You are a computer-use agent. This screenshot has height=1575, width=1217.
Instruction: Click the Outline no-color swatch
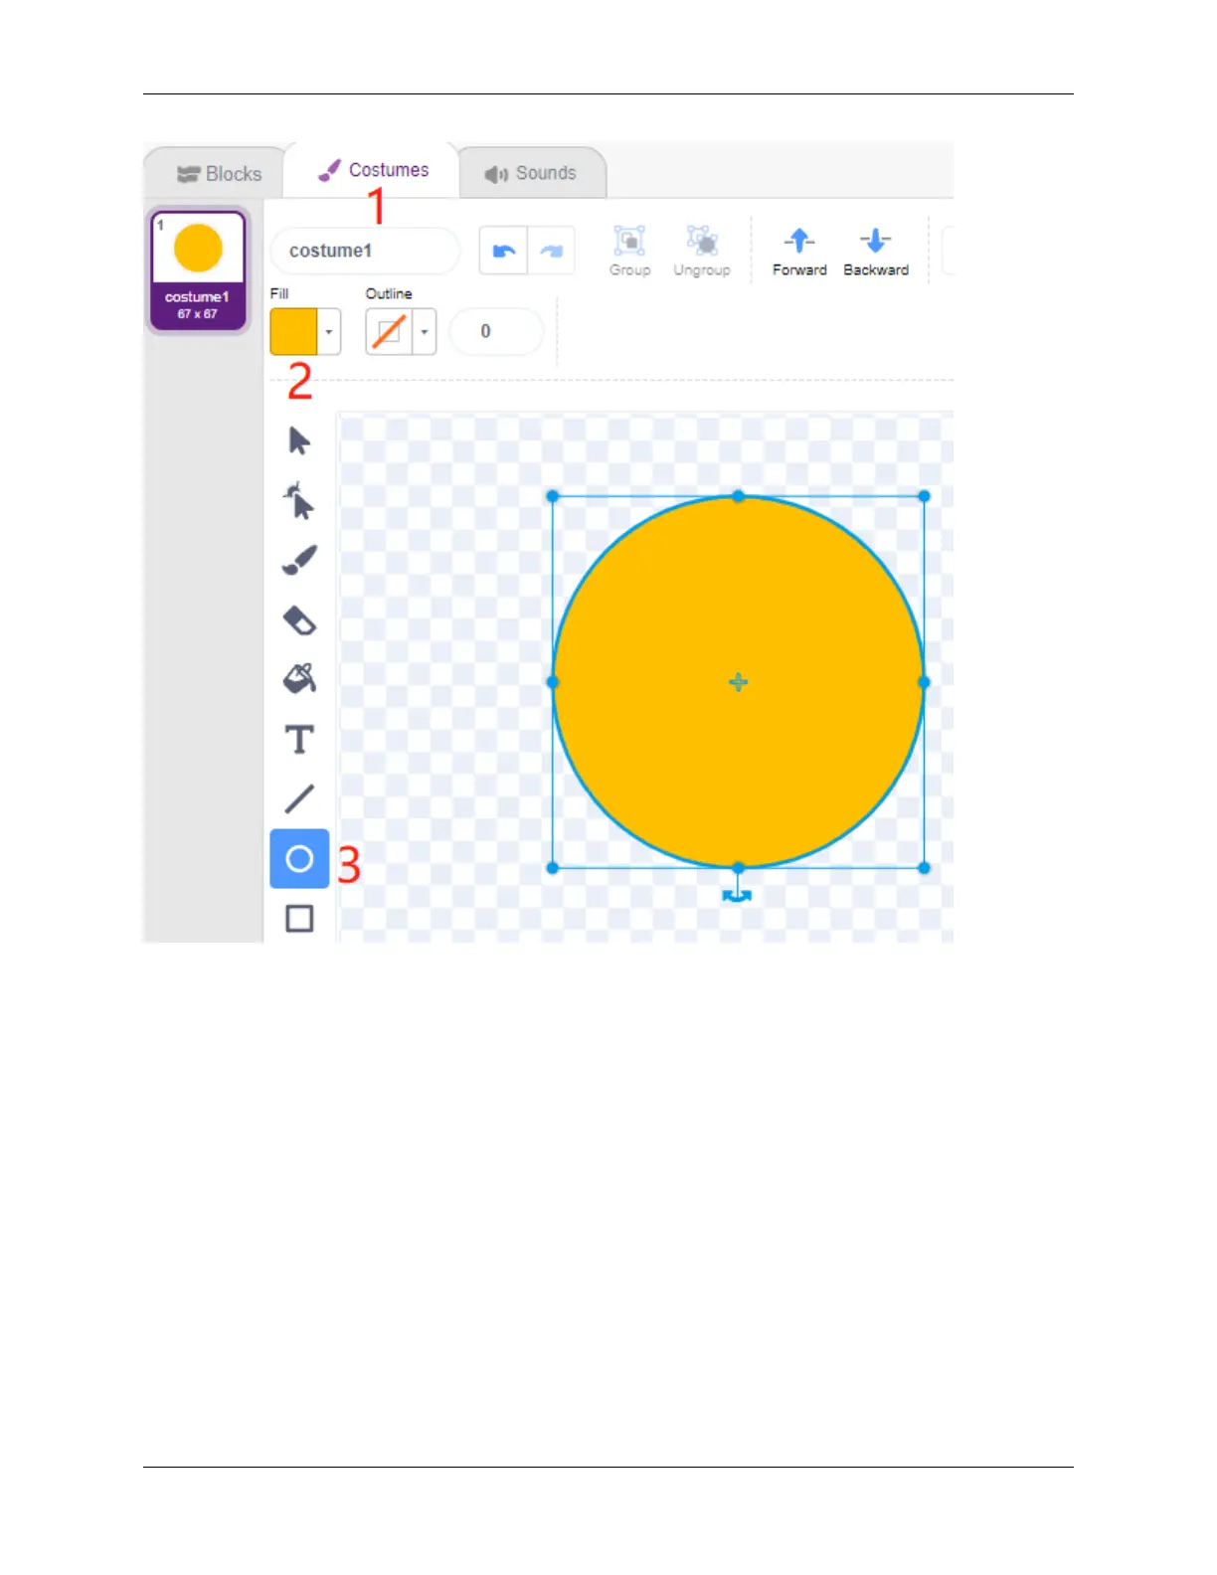pyautogui.click(x=389, y=332)
